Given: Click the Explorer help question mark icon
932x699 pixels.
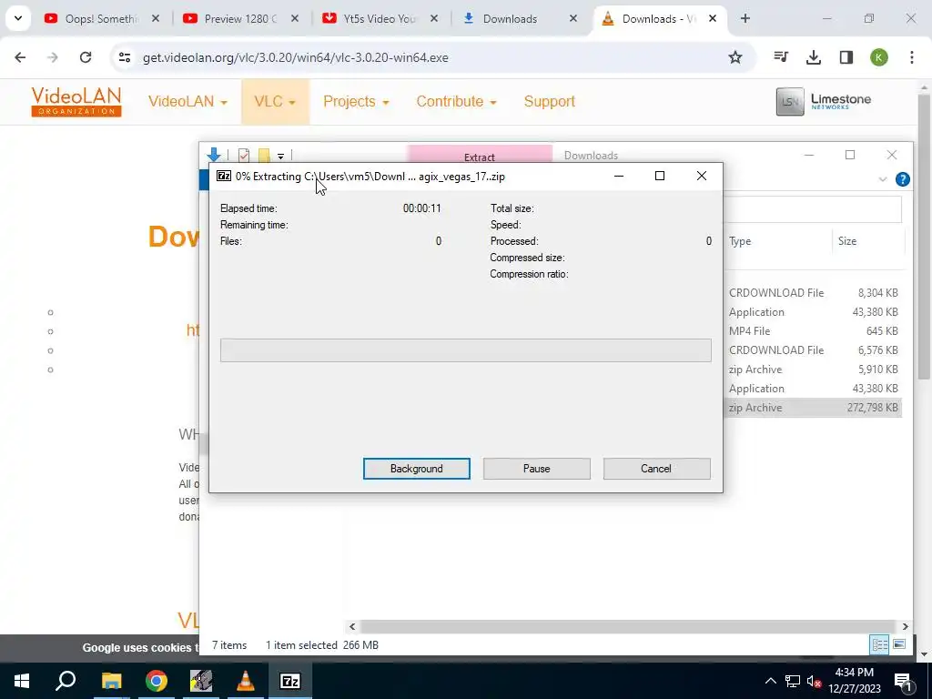Looking at the screenshot, I should click(902, 179).
